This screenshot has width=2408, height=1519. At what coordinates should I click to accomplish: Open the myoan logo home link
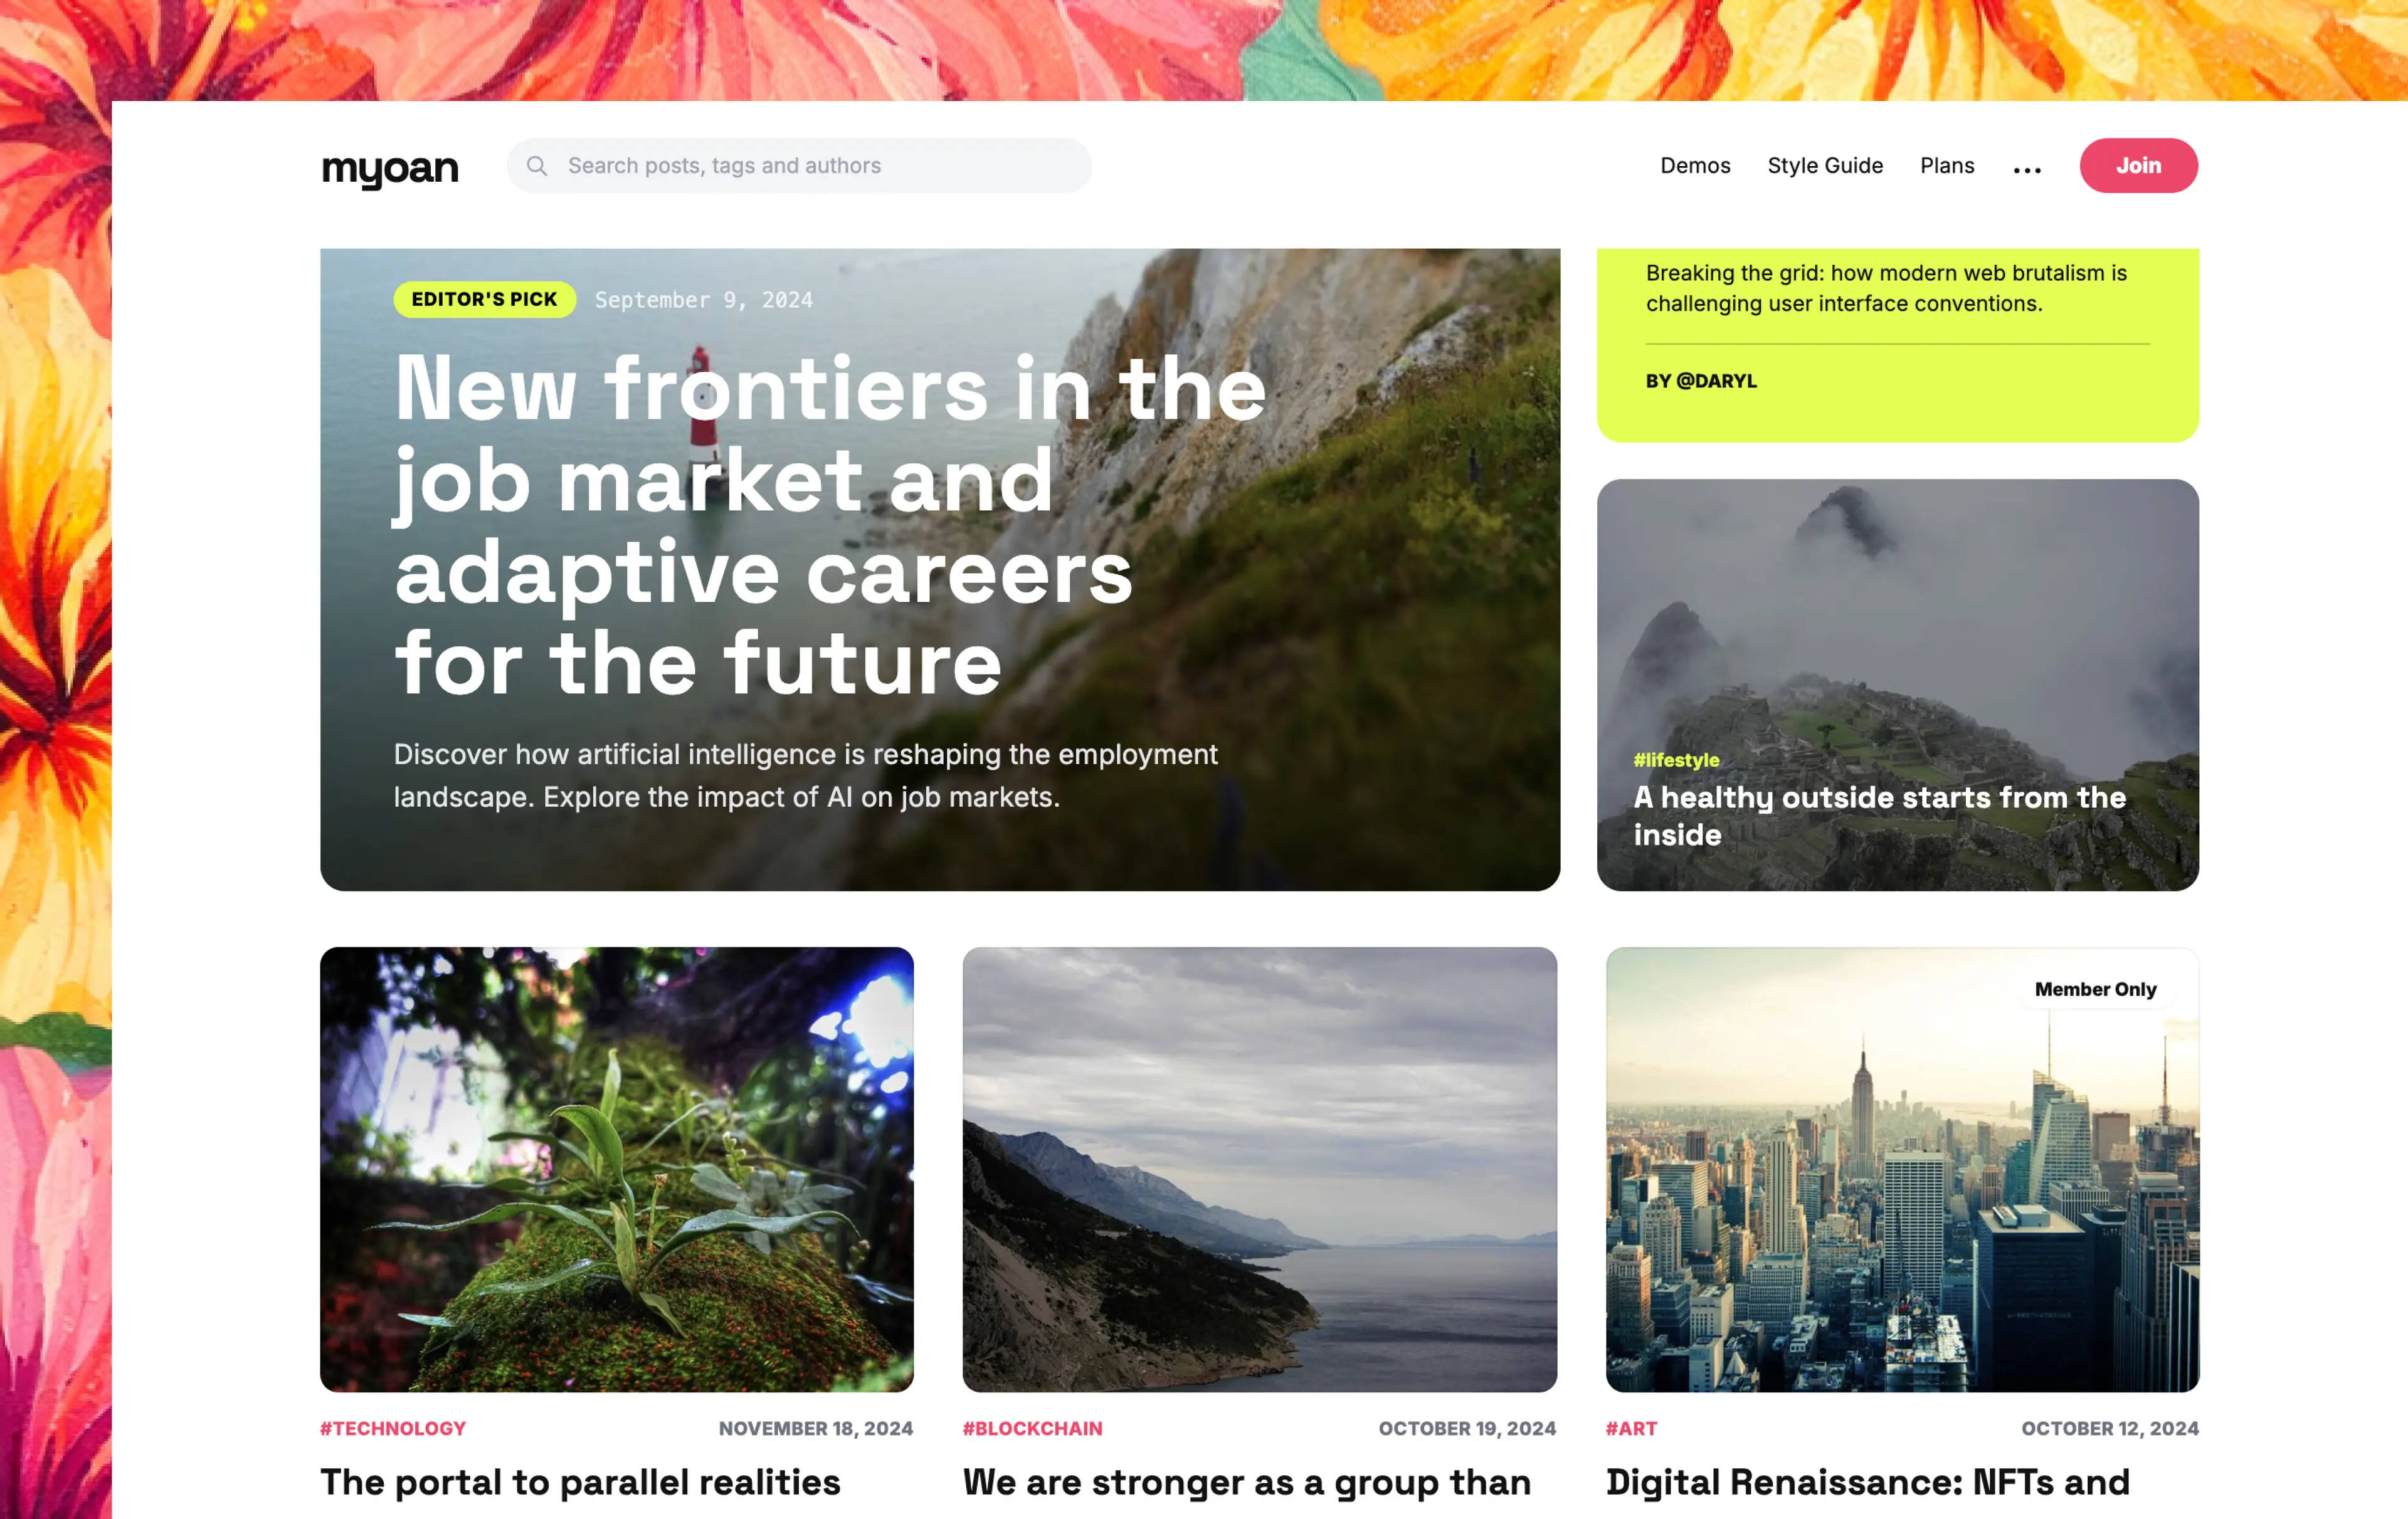tap(390, 168)
